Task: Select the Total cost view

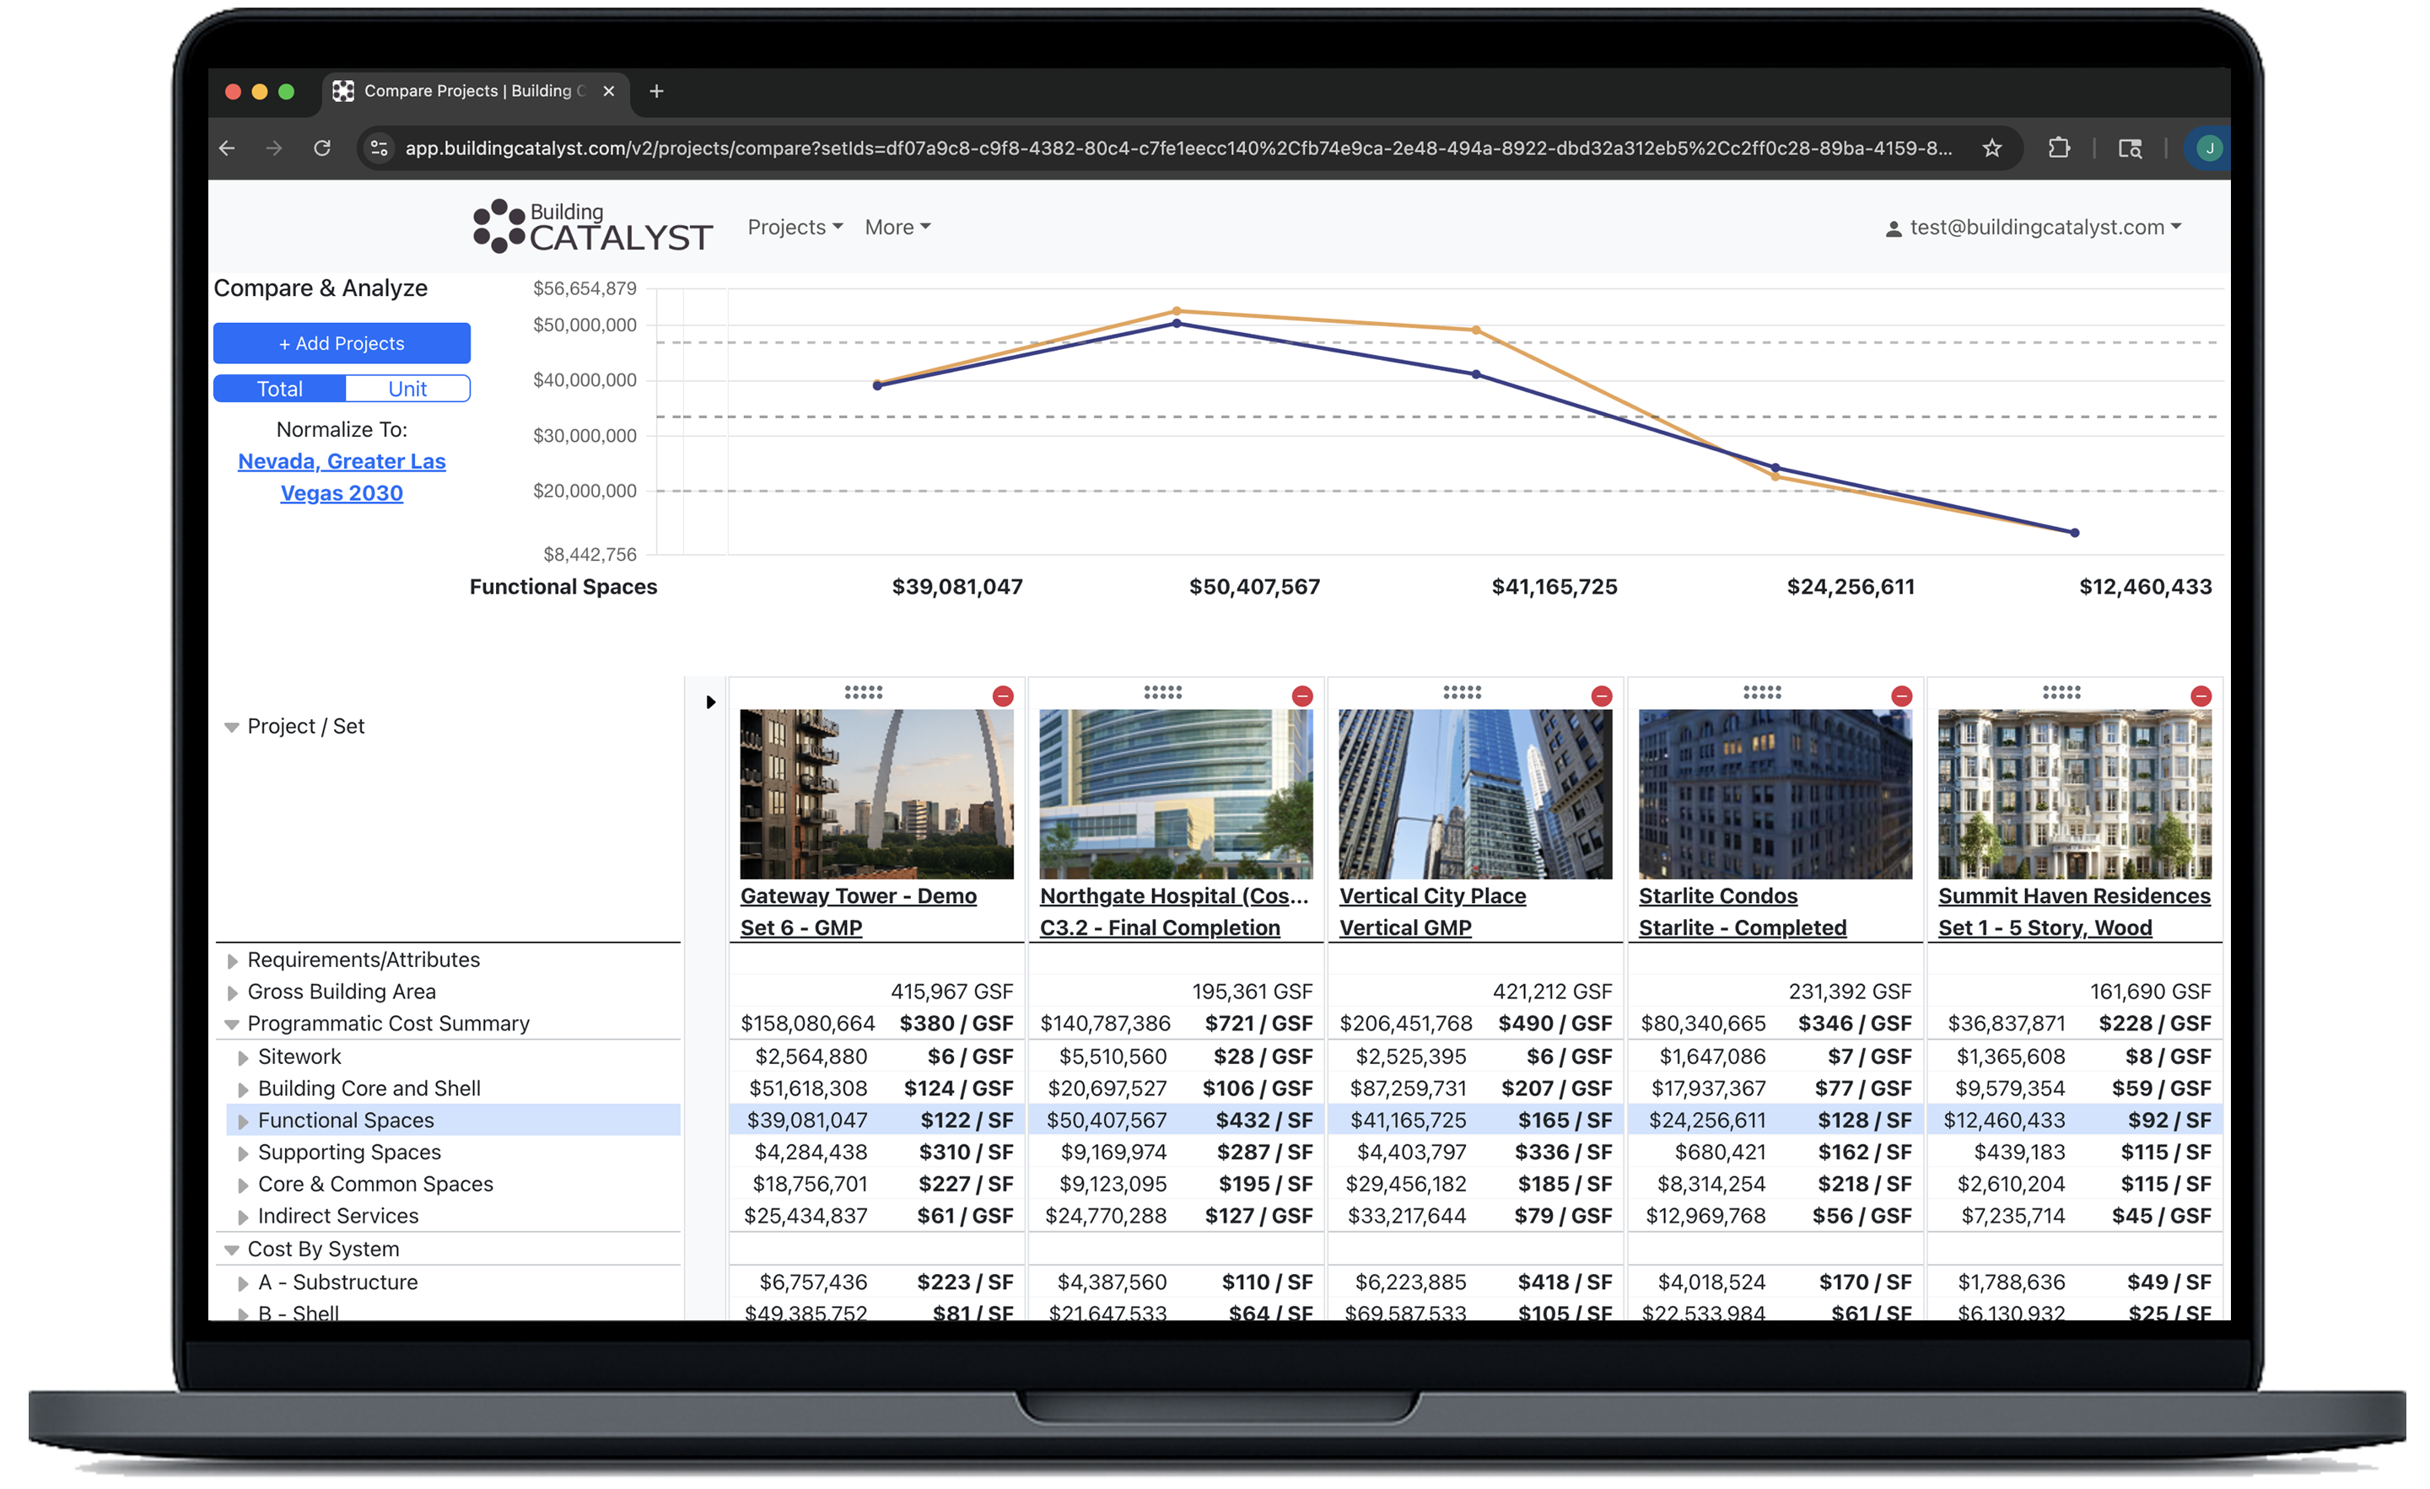Action: (279, 389)
